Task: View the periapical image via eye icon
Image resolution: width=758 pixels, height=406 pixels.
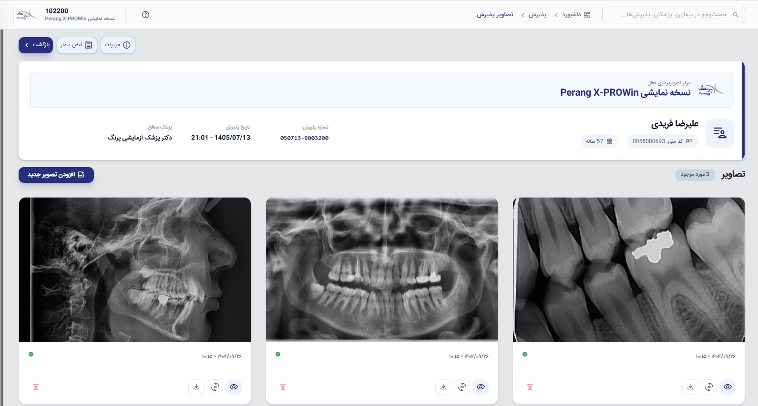Action: click(x=727, y=387)
